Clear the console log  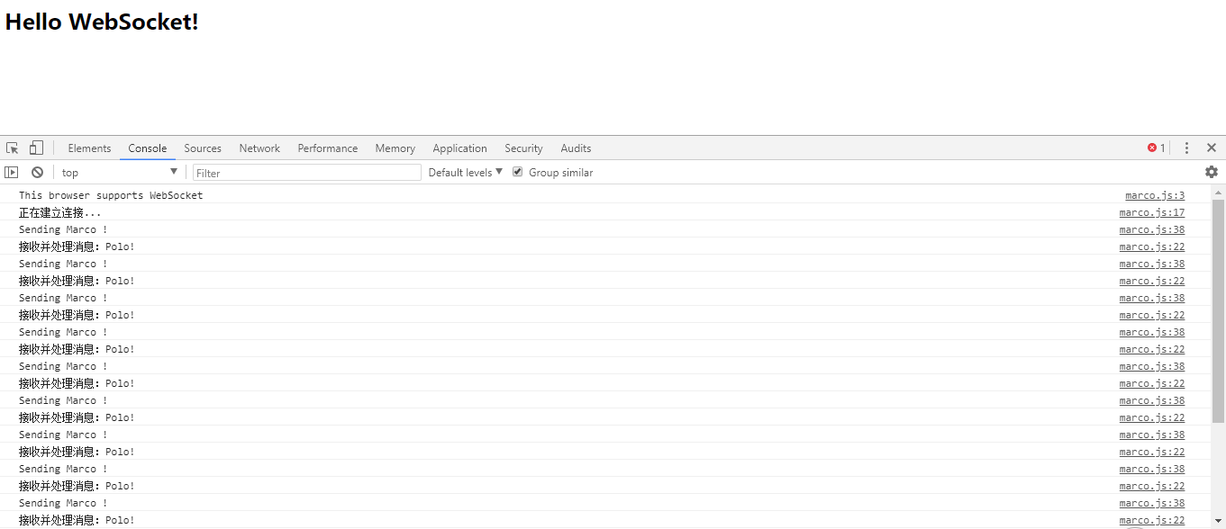click(x=37, y=172)
